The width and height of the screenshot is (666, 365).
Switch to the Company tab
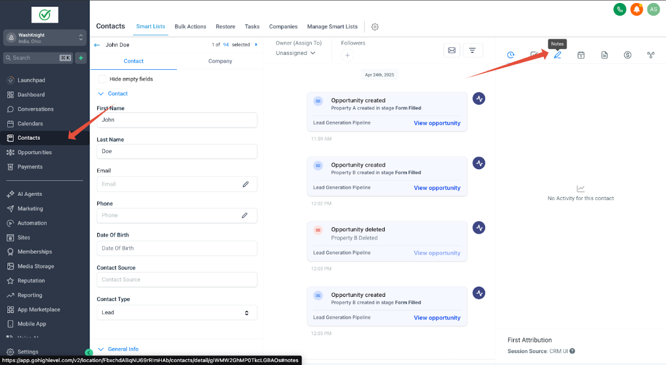pos(220,61)
